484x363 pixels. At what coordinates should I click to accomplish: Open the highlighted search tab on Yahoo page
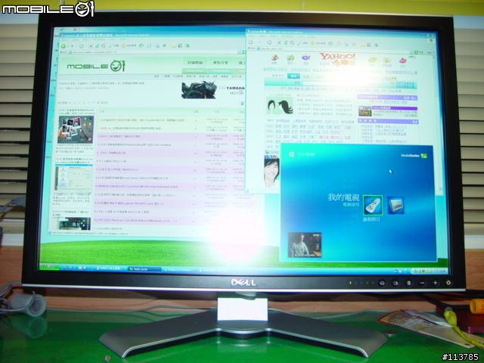[x=293, y=76]
